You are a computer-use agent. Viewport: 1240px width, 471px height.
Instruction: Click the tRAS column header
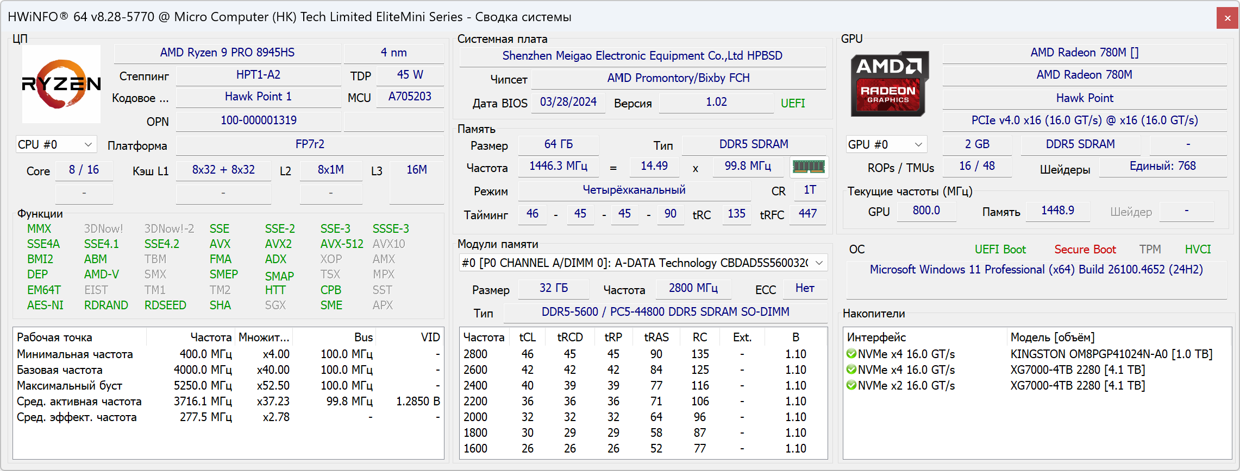coord(656,338)
